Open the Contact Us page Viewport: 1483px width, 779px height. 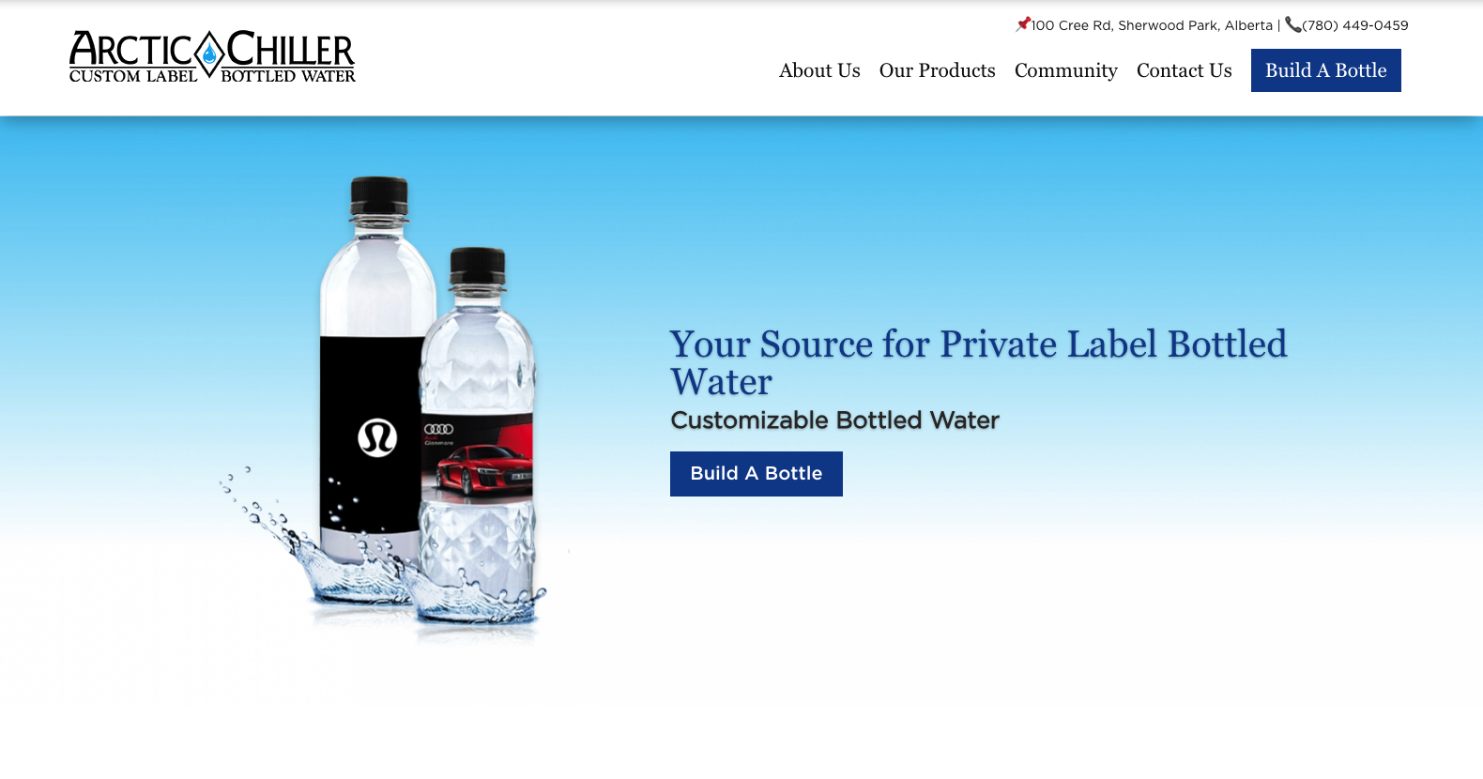click(x=1184, y=70)
